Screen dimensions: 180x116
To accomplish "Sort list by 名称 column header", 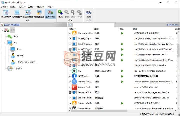I will [71, 29].
